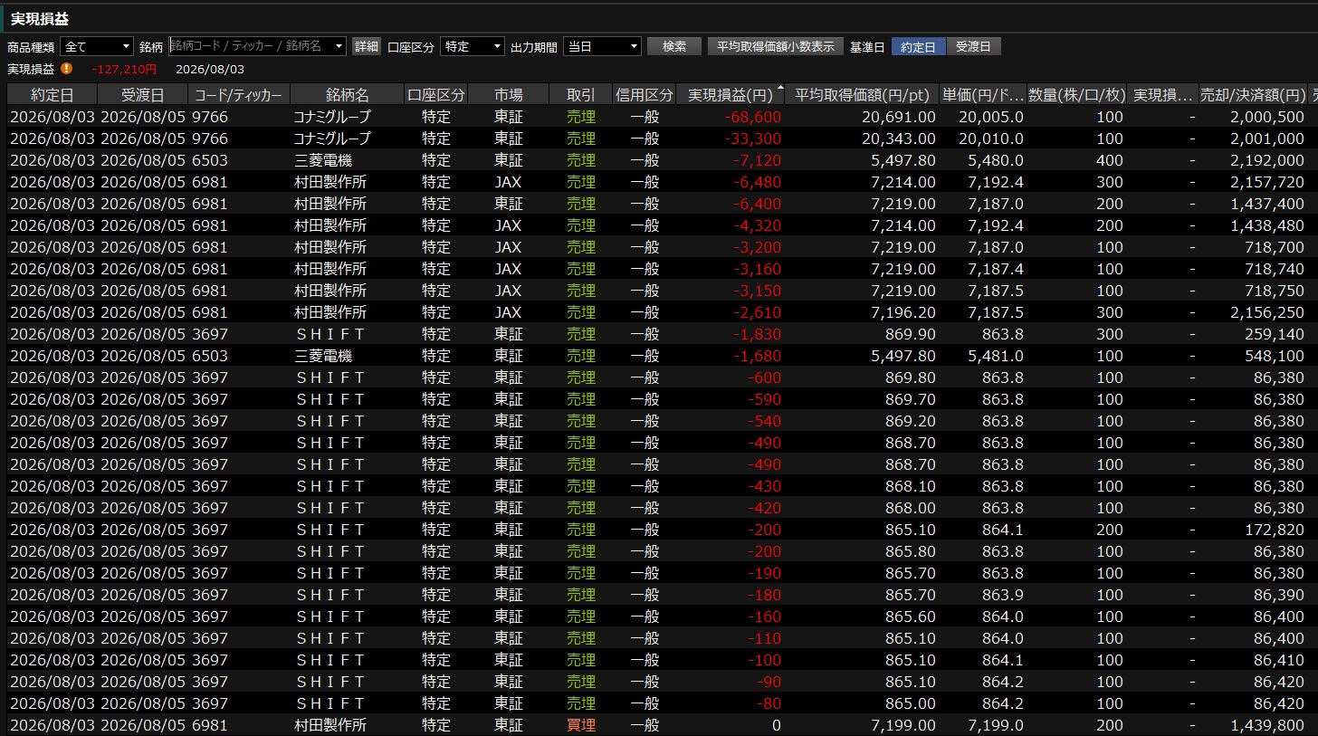1318x736 pixels.
Task: Click the 20,691.00 average cost cell
Action: point(898,117)
